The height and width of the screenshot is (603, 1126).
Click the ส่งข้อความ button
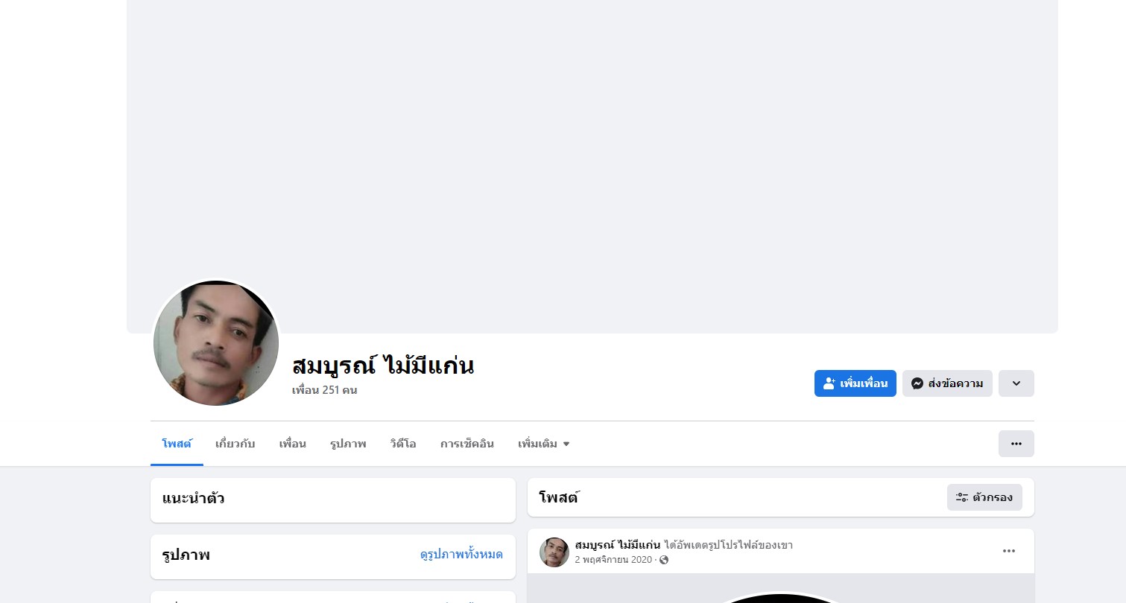click(947, 383)
